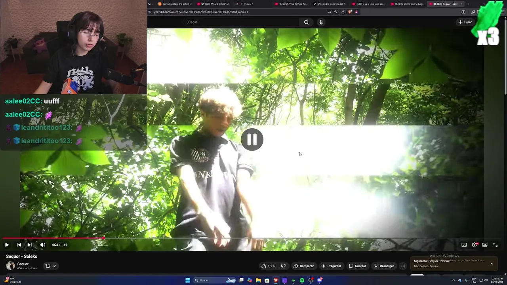The height and width of the screenshot is (285, 507).
Task: Click the browser address bar URL
Action: point(201,12)
